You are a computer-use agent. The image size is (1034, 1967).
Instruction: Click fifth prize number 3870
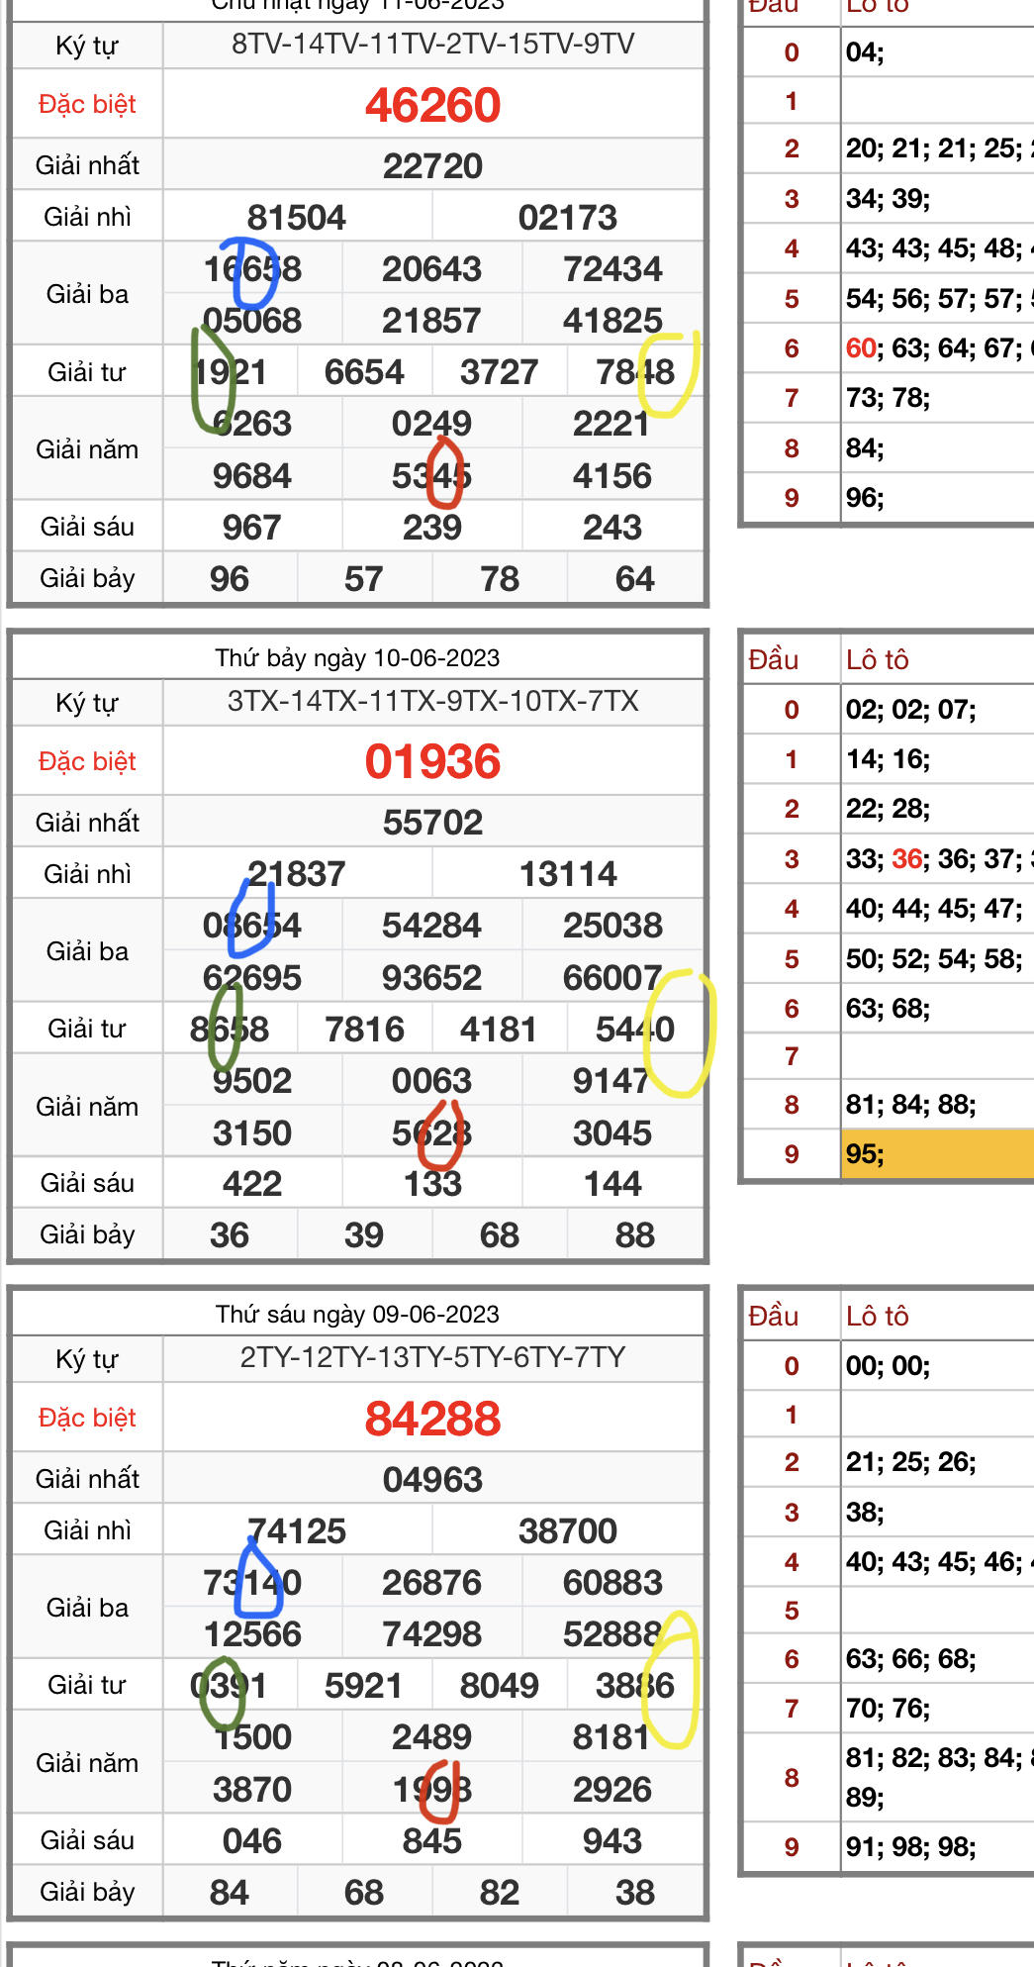[252, 1789]
